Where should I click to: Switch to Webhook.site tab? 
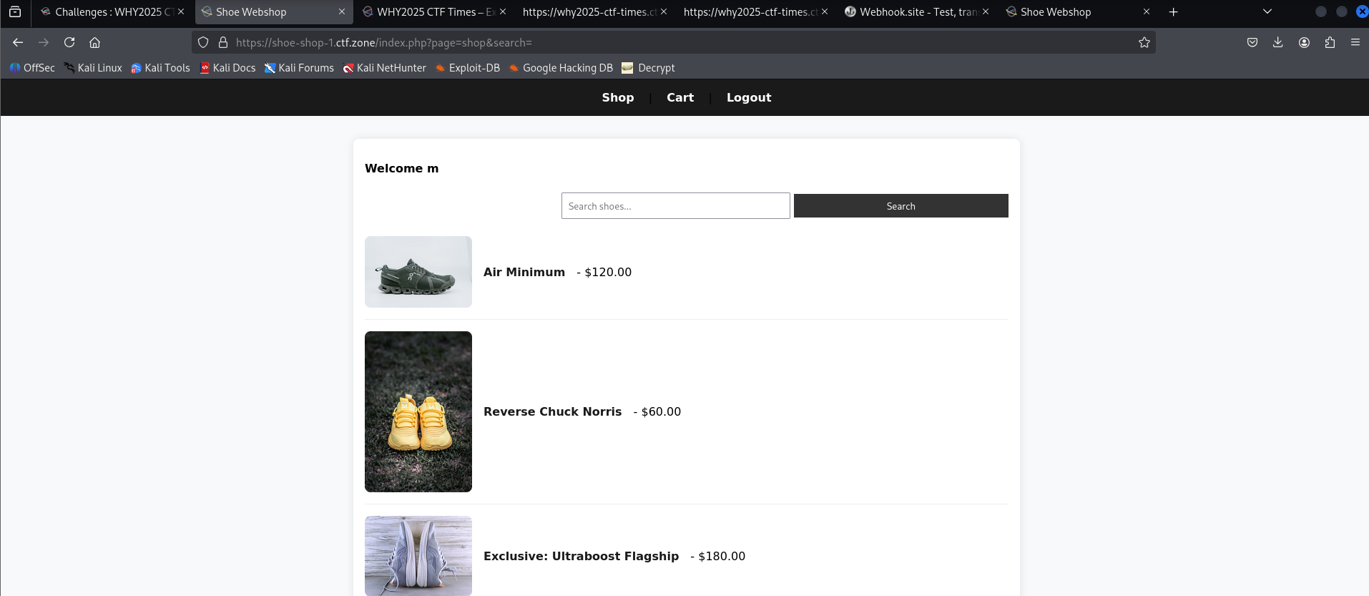point(913,12)
